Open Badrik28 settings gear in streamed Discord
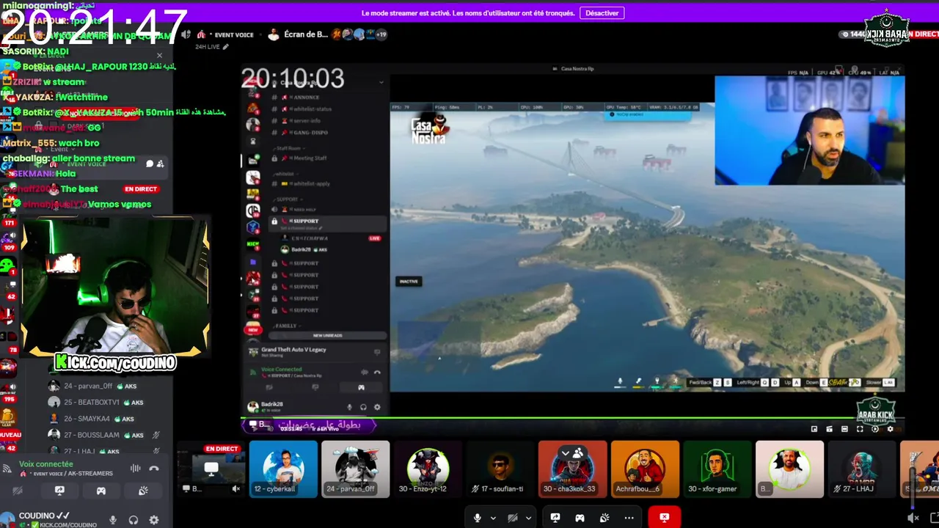939x528 pixels. point(377,407)
